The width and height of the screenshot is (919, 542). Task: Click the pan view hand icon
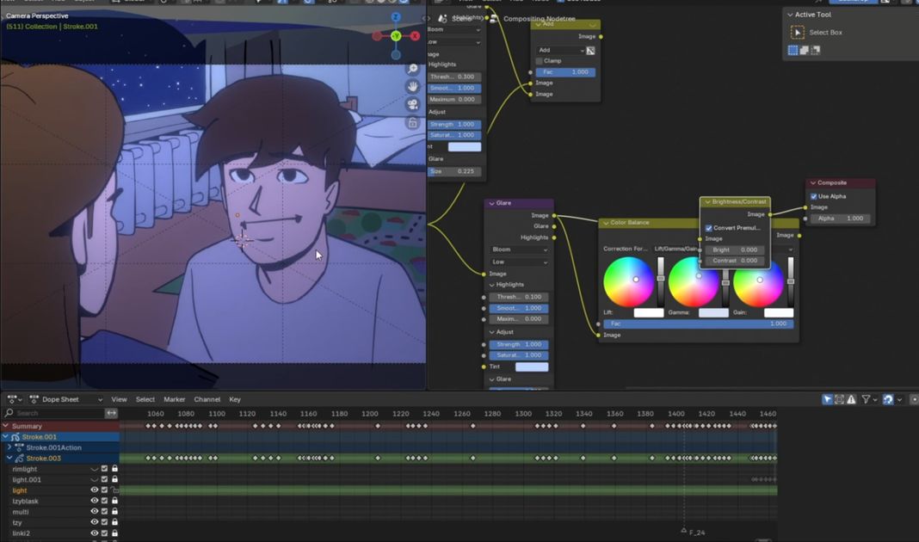413,86
